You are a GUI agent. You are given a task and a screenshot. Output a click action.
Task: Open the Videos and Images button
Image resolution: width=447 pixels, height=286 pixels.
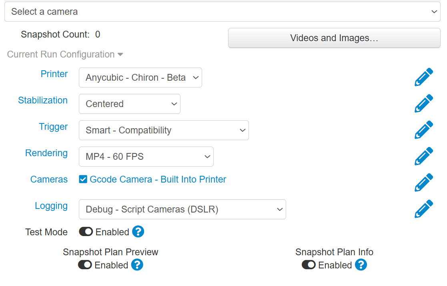click(x=334, y=38)
